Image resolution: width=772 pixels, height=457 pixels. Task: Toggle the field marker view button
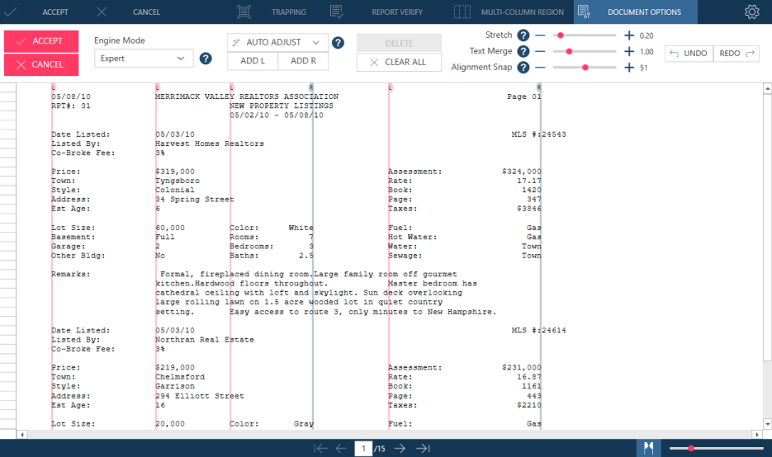point(648,447)
